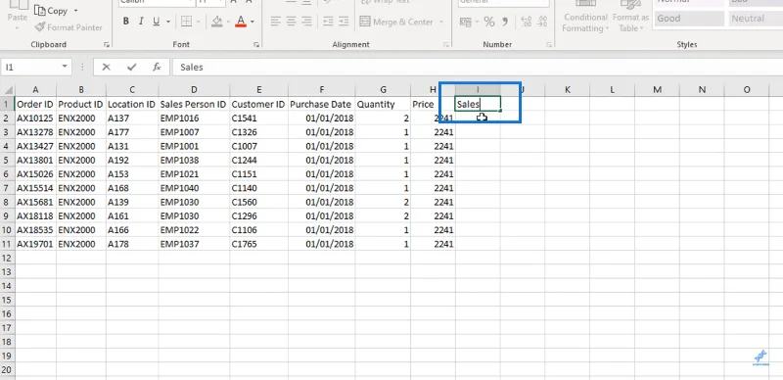Click the Purchase Date header cell
Viewport: 783px width, 380px height.
tap(322, 105)
